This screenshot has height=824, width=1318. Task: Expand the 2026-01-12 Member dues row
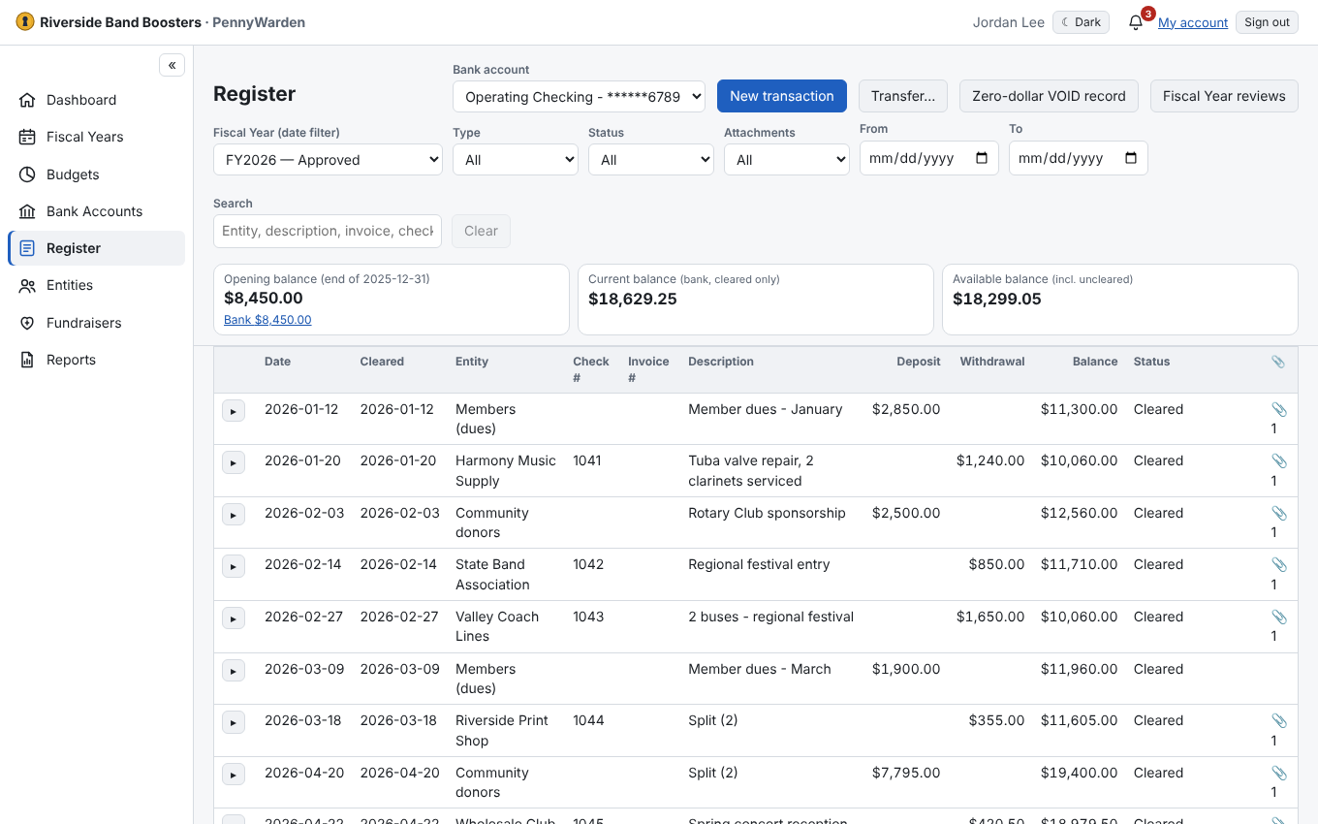coord(234,411)
